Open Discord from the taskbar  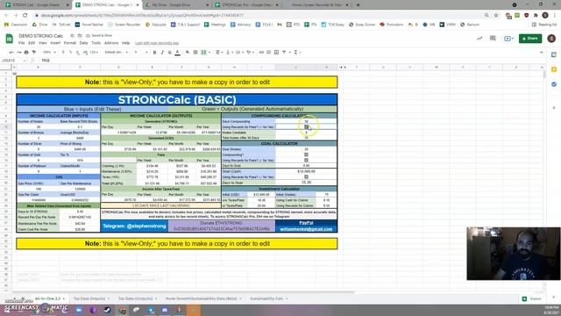point(165,310)
